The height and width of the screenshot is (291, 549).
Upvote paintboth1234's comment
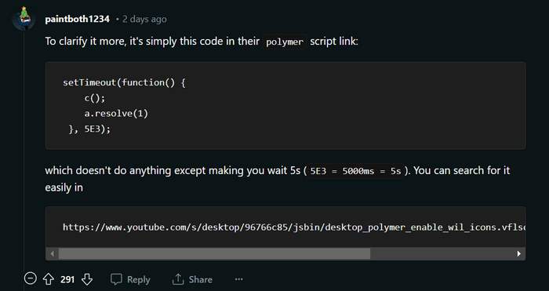click(49, 279)
